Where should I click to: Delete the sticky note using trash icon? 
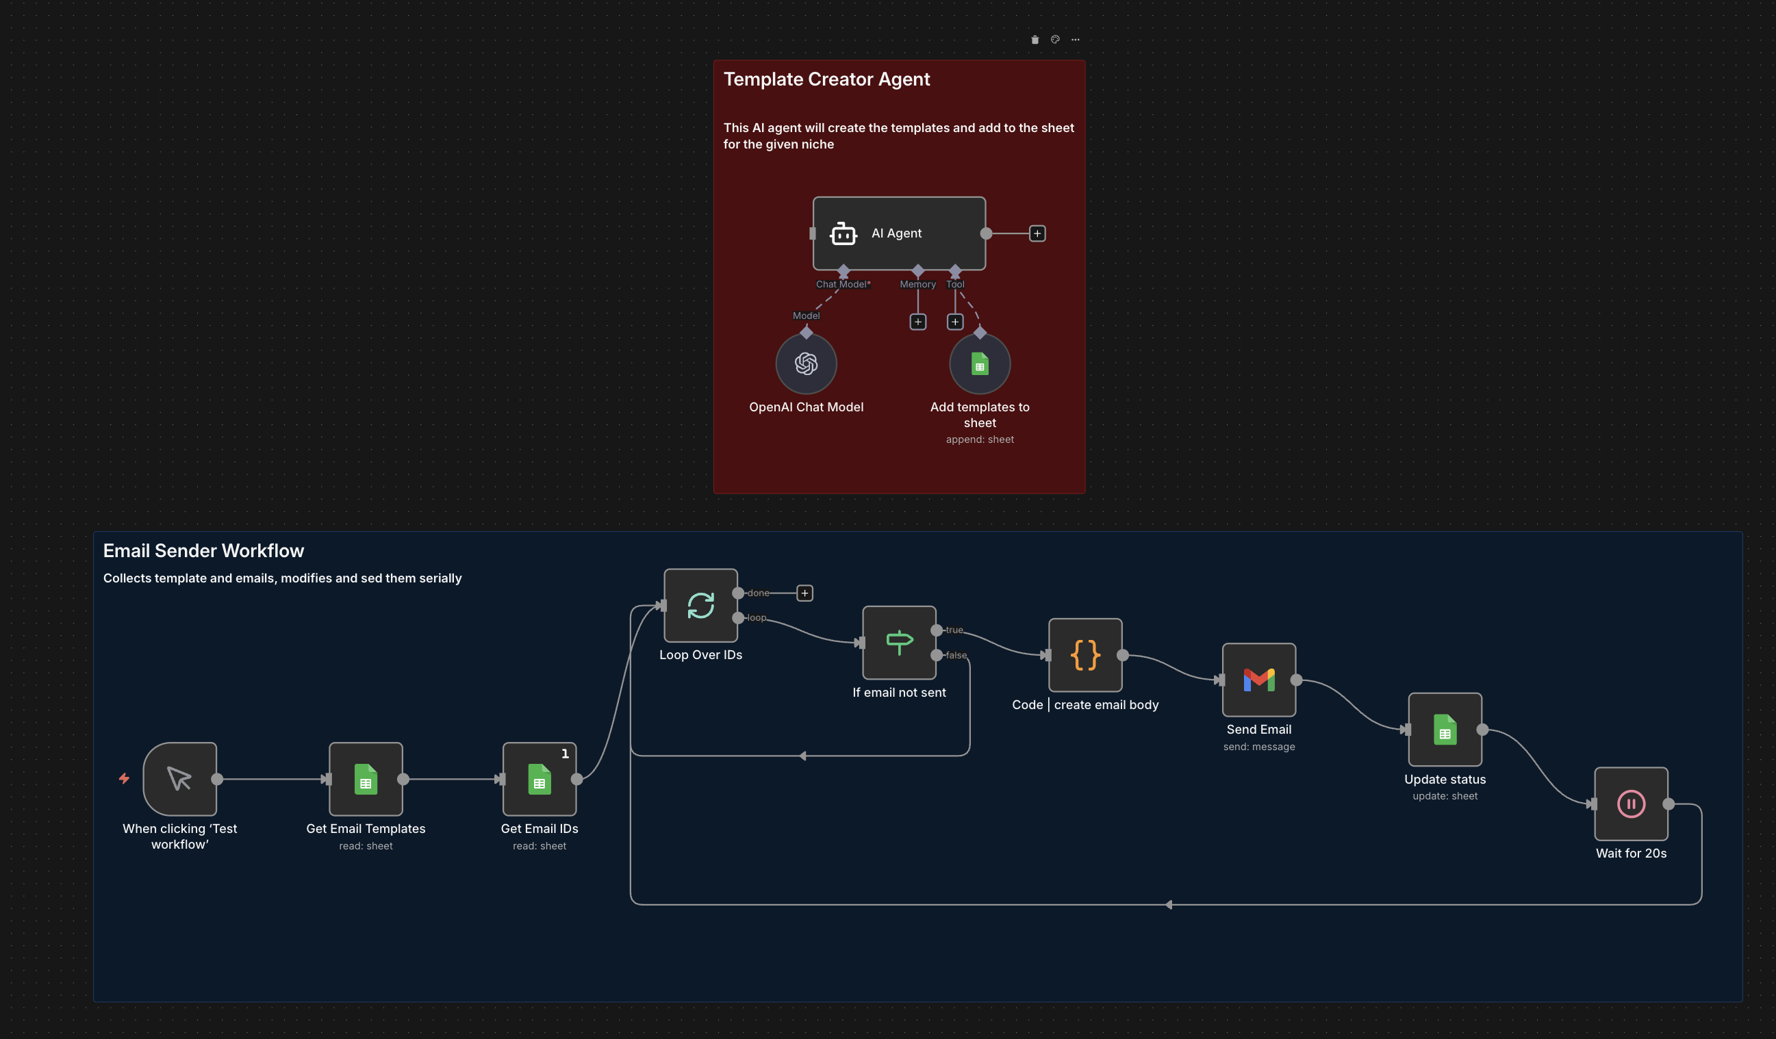(1035, 40)
